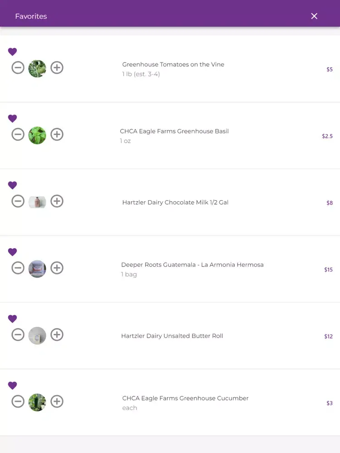Remove Unsalted Butter Roll from favorites
This screenshot has height=453, width=340.
pyautogui.click(x=12, y=318)
